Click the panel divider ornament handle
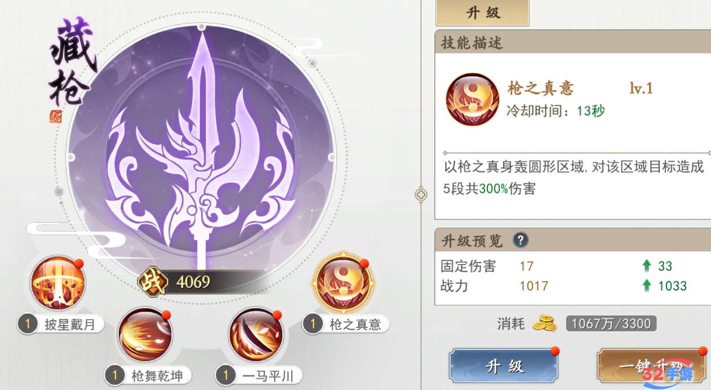This screenshot has width=711, height=390. (x=421, y=195)
